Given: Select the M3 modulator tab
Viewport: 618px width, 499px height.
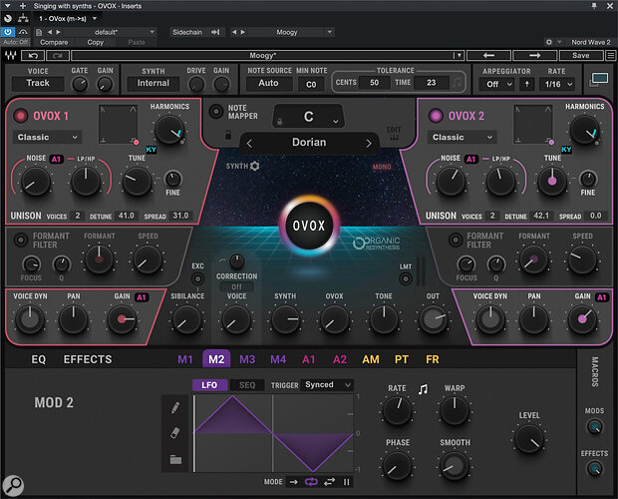Looking at the screenshot, I should point(247,359).
